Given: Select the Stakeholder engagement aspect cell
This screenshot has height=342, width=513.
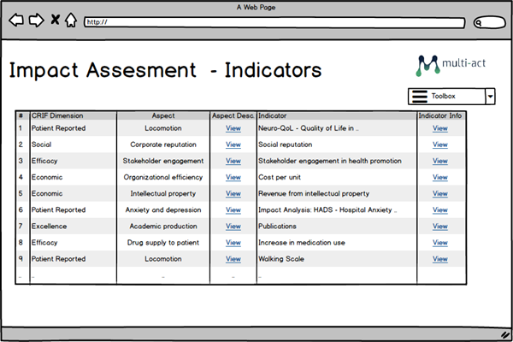Looking at the screenshot, I should point(163,161).
